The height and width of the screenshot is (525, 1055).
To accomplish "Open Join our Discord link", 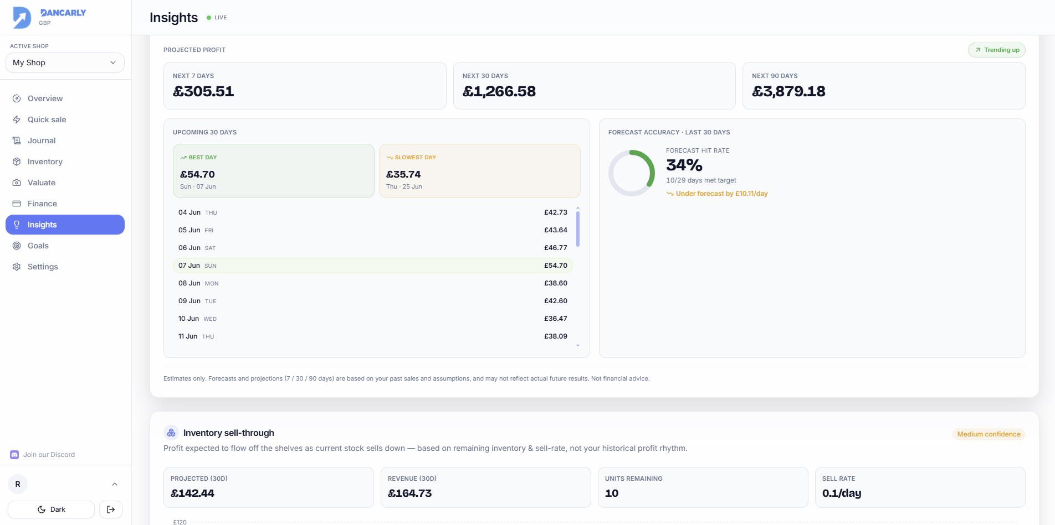I will 43,455.
